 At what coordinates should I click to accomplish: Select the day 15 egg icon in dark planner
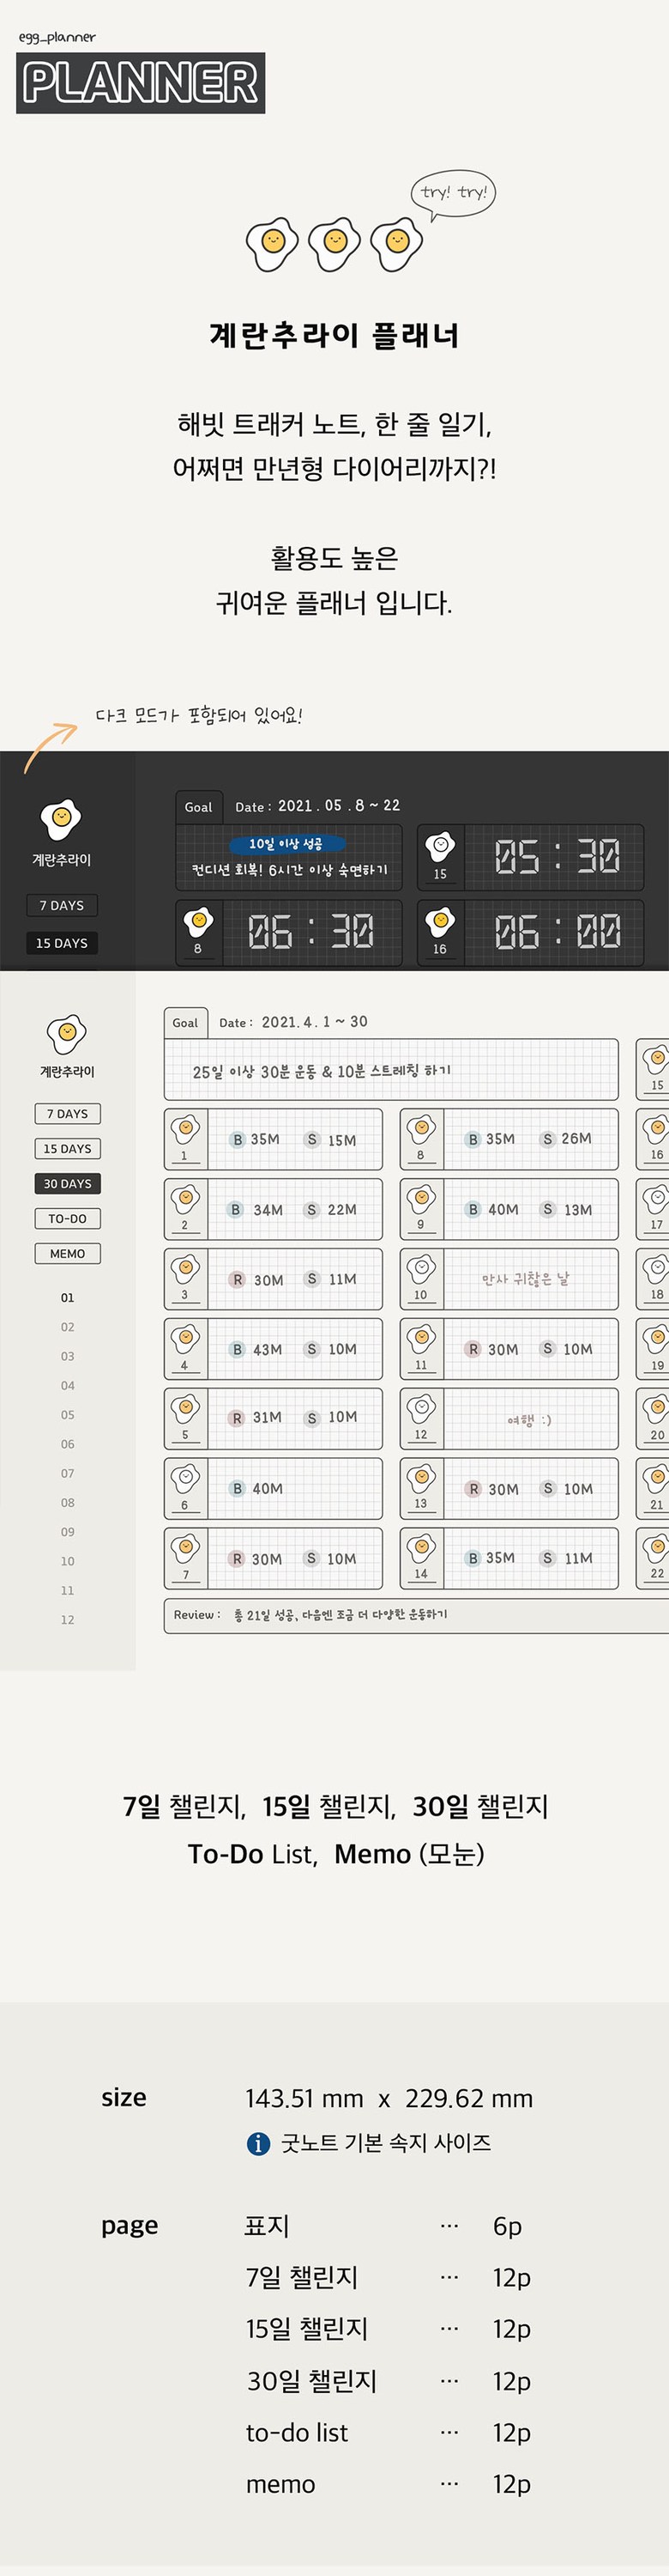(x=439, y=847)
